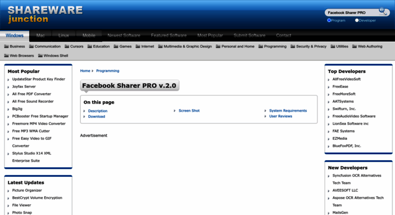Jump to System Requirements section
The image size is (395, 215).
tap(288, 110)
